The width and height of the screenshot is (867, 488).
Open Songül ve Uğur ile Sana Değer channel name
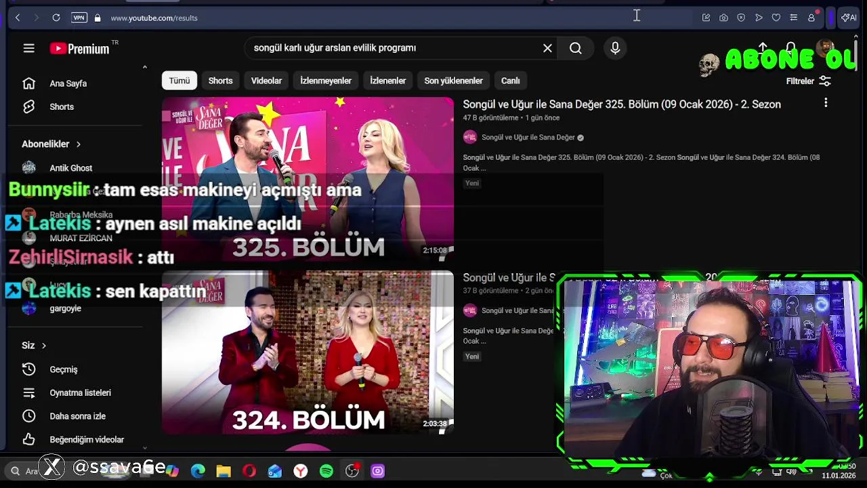click(x=528, y=137)
